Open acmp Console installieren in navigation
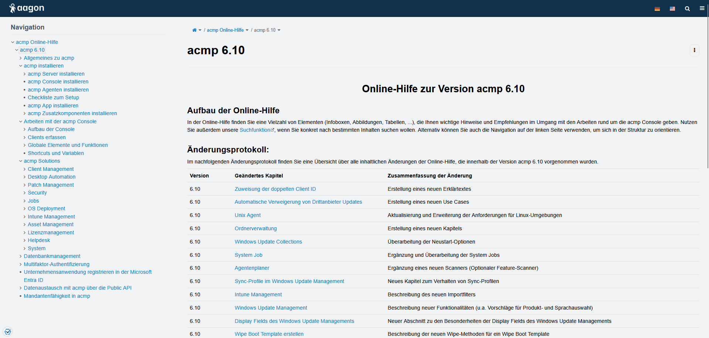This screenshot has width=709, height=338. coord(58,82)
